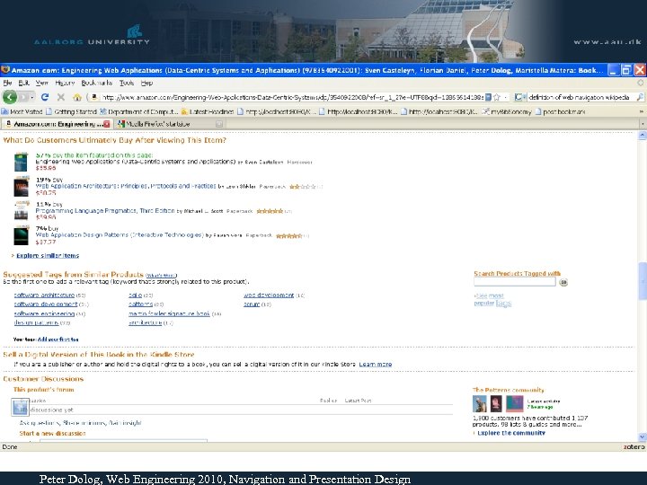The width and height of the screenshot is (647, 485).
Task: Open the post bookmark bookmarklet
Action: [560, 111]
